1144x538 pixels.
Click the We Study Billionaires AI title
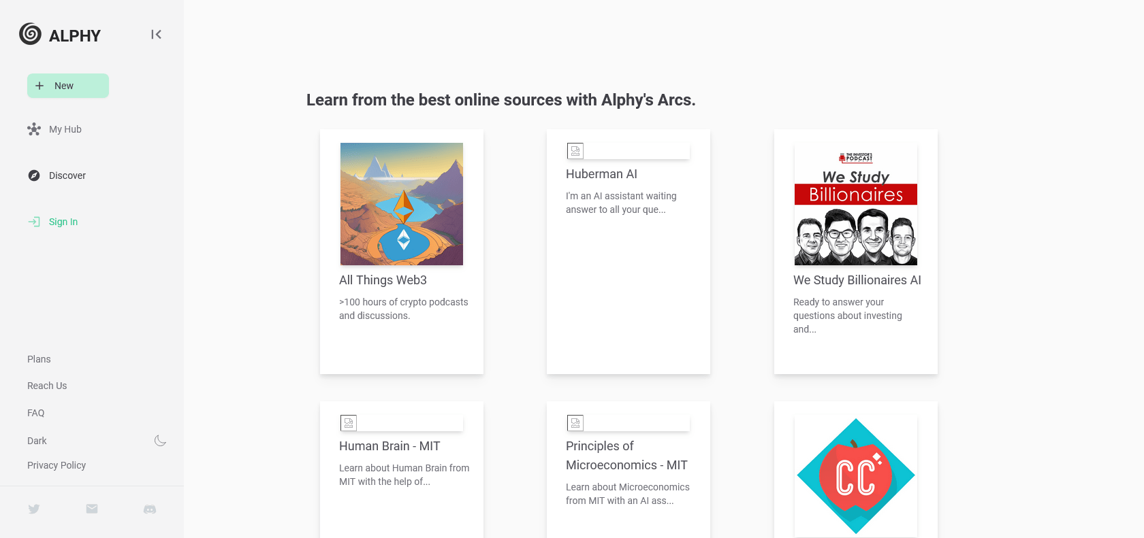(857, 280)
